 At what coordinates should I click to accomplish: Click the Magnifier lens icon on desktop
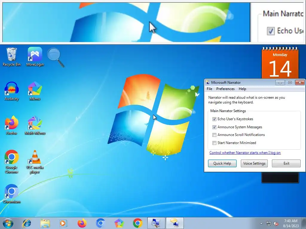[x=56, y=58]
